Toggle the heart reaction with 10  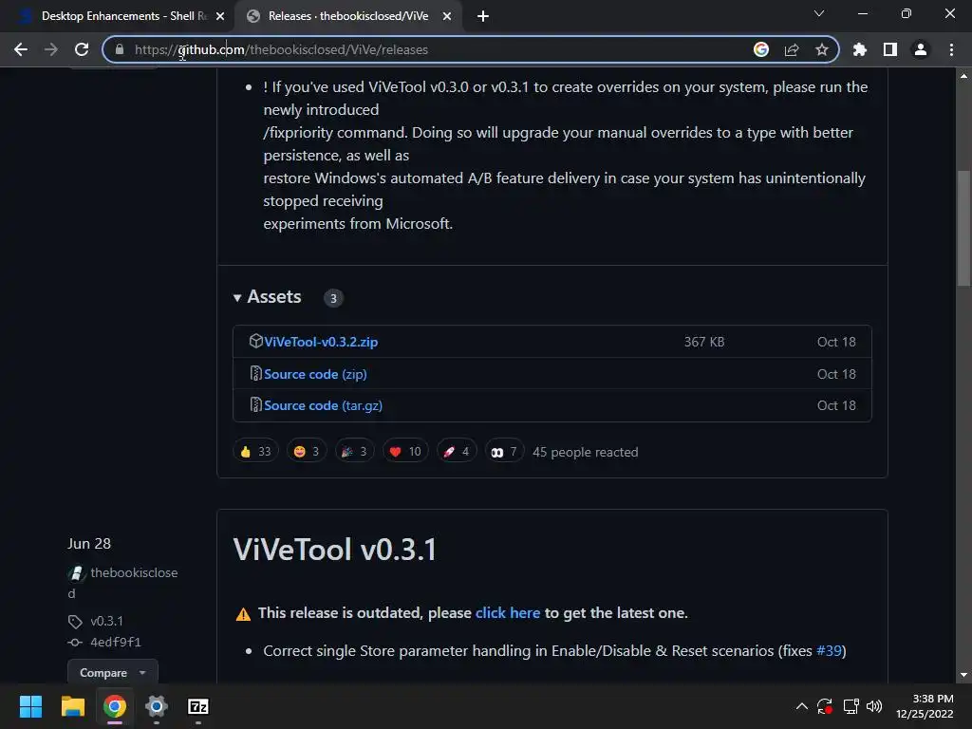point(405,451)
